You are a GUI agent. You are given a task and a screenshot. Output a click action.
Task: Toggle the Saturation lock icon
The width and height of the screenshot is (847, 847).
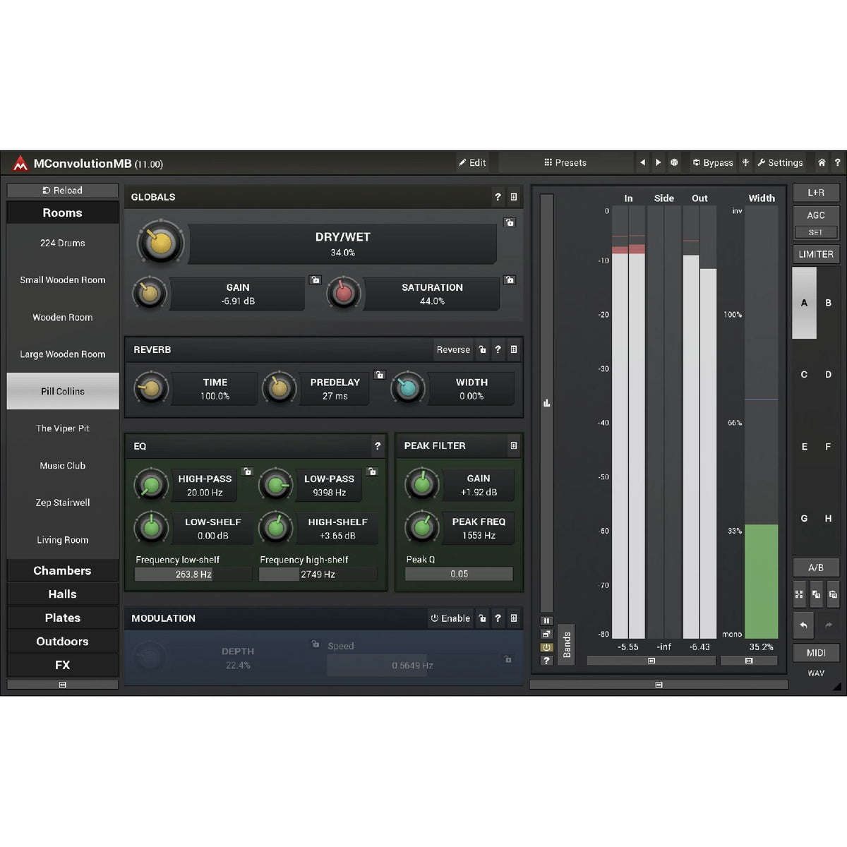(x=510, y=280)
